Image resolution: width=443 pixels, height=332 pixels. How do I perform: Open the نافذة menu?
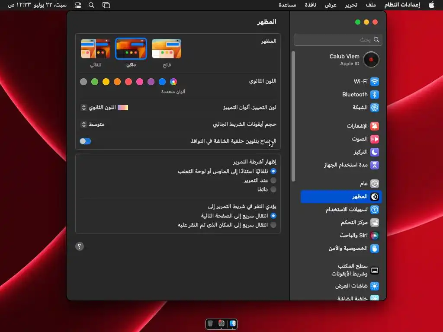pyautogui.click(x=311, y=5)
